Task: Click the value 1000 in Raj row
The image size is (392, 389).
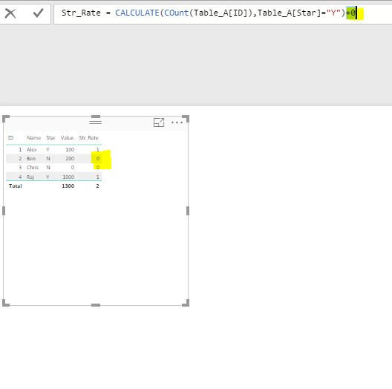Action: (68, 177)
